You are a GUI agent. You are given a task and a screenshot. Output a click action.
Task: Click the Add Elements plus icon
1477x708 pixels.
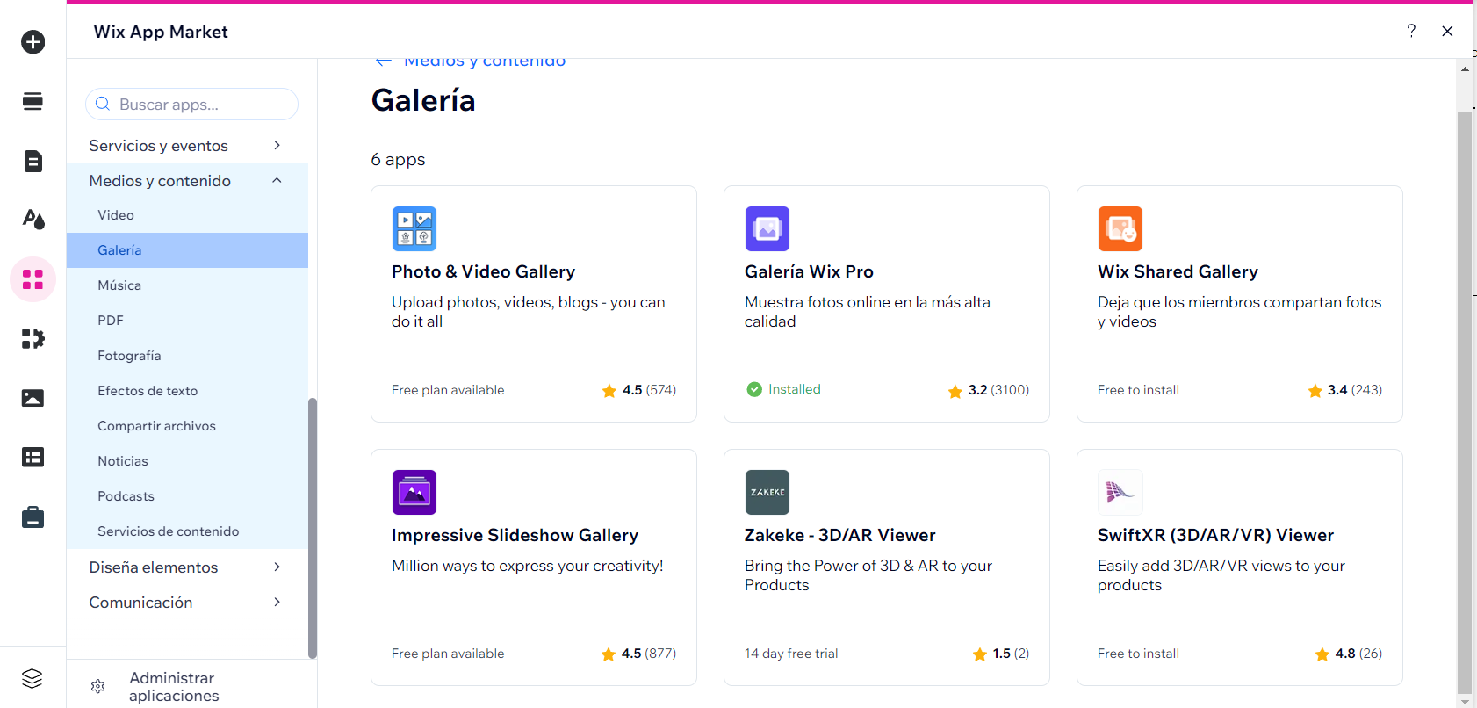tap(33, 42)
